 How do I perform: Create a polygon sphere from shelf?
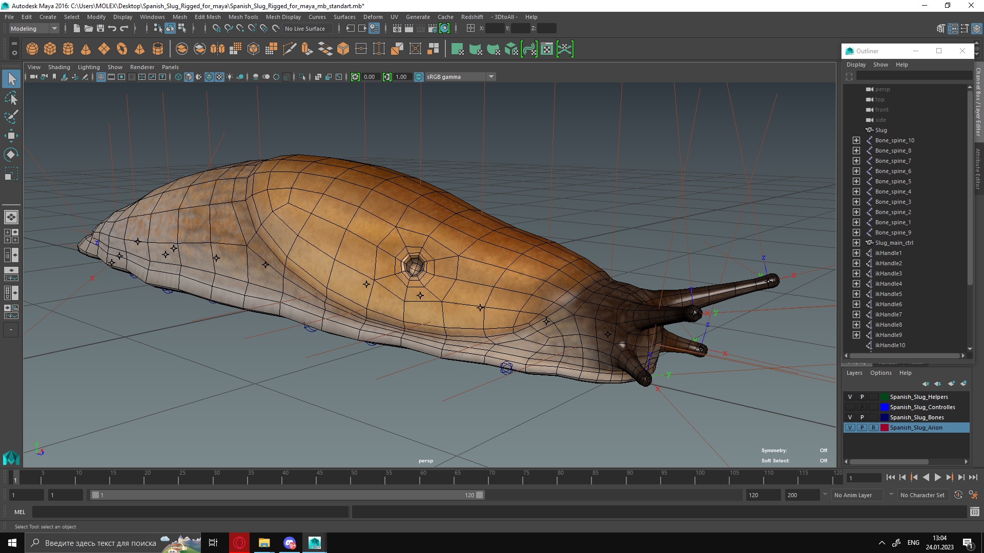coord(32,49)
